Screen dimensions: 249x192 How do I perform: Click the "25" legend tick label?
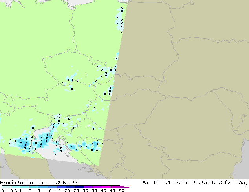pos(76,190)
